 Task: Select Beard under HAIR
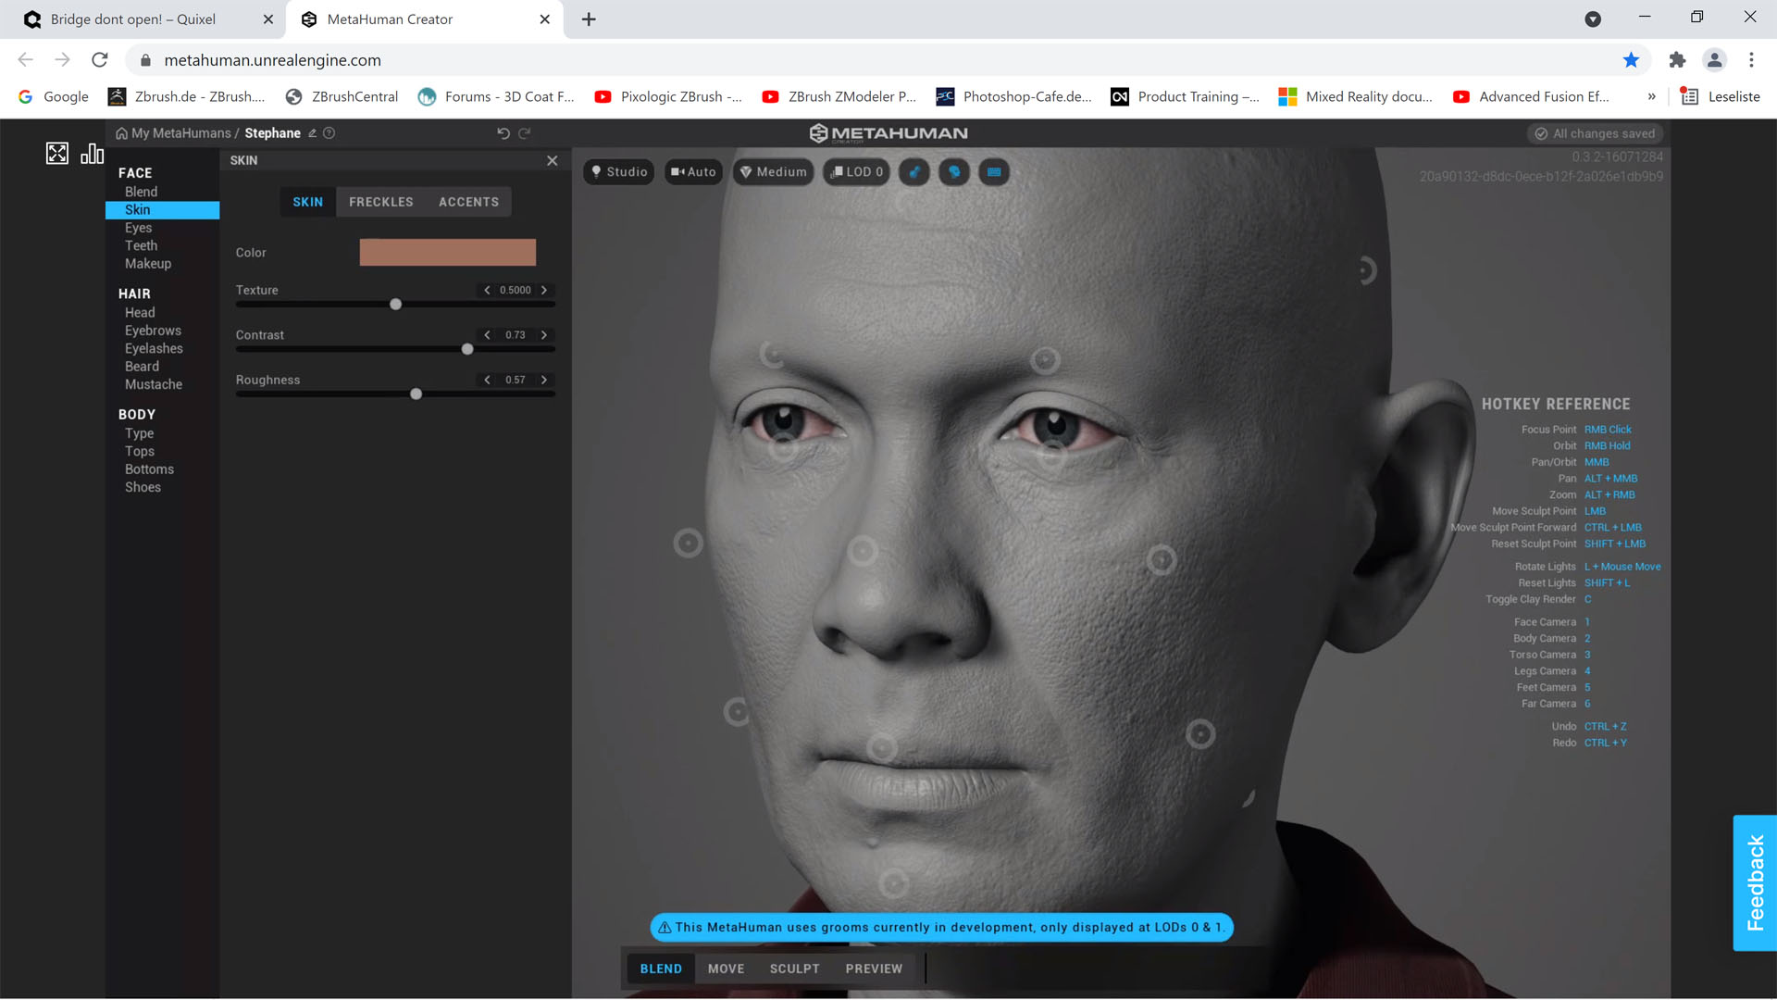[x=143, y=367]
